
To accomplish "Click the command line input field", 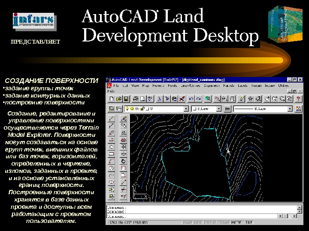I will point(192,216).
